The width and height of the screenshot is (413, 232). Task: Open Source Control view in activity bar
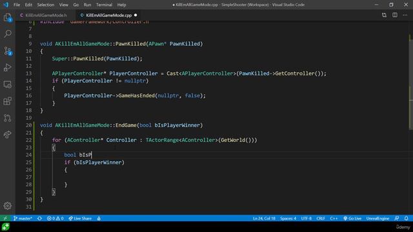[7, 51]
